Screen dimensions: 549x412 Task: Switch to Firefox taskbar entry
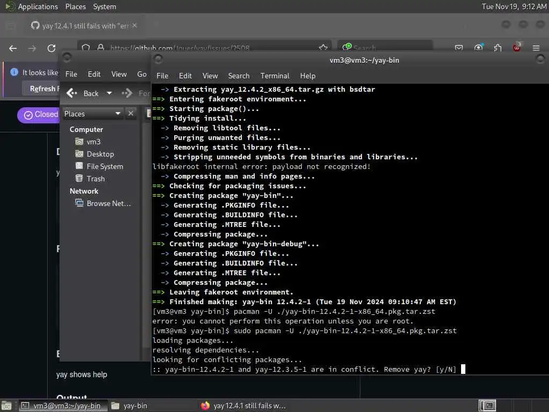[x=243, y=406]
